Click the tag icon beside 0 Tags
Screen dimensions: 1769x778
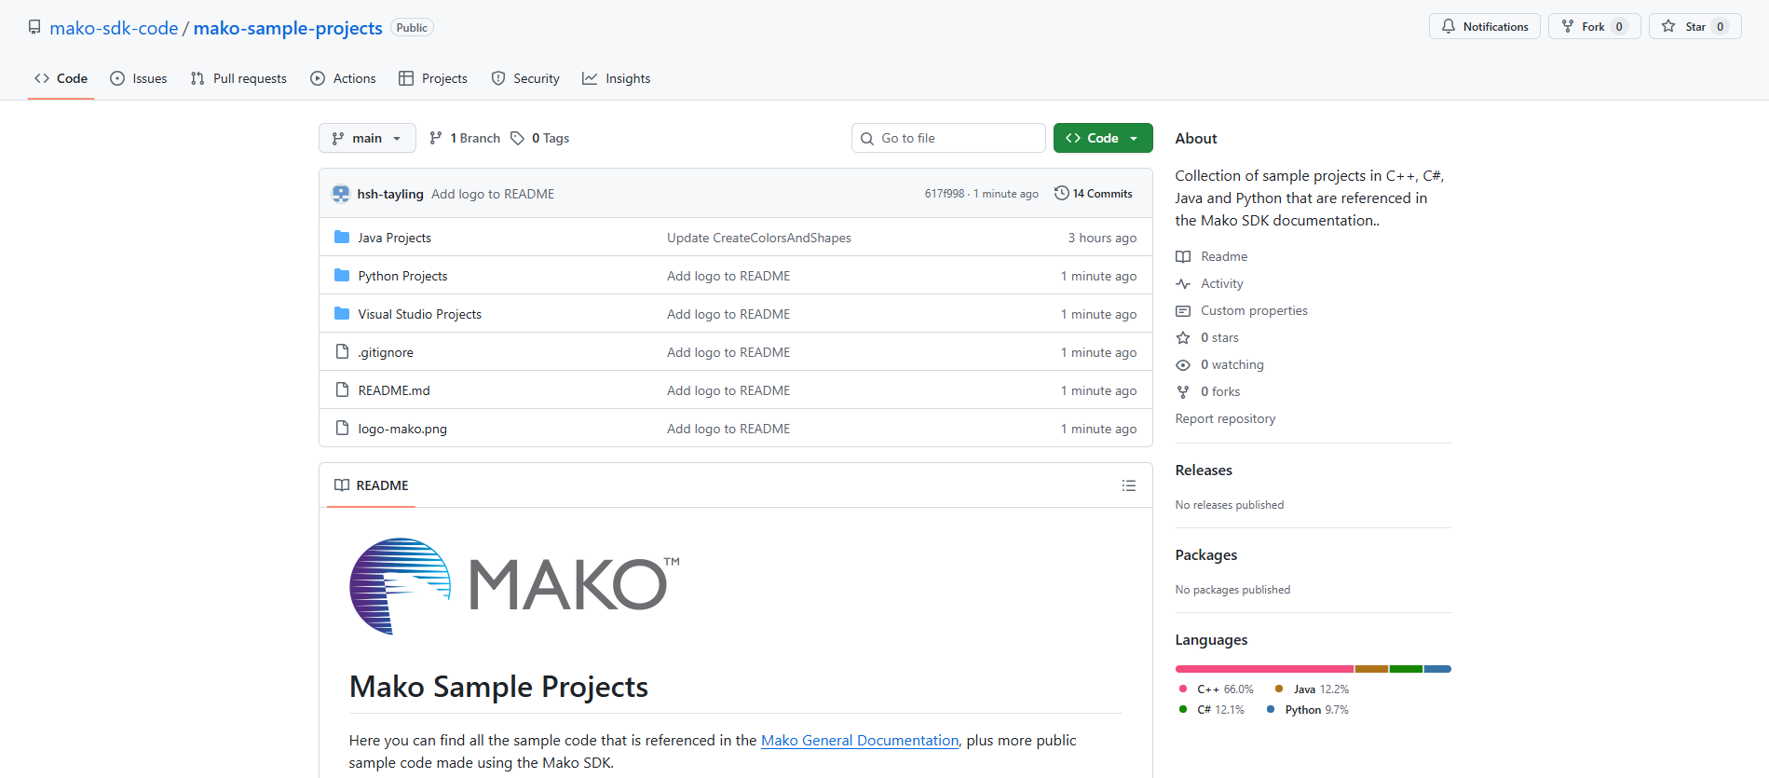pos(517,138)
